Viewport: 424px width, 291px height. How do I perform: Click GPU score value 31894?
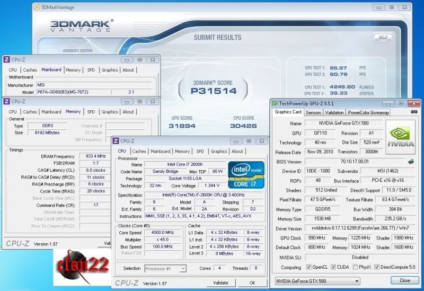(182, 126)
